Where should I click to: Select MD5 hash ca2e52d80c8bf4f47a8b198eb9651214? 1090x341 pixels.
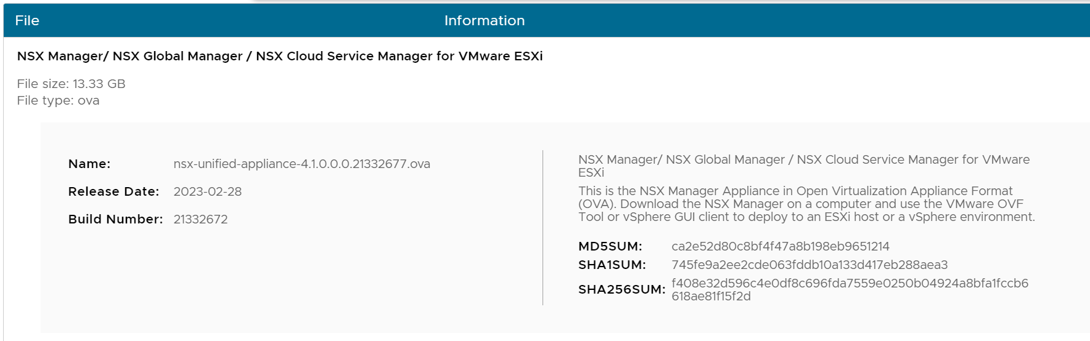tap(781, 246)
